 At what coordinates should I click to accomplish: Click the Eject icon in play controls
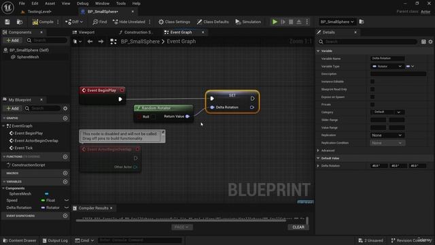(x=299, y=22)
